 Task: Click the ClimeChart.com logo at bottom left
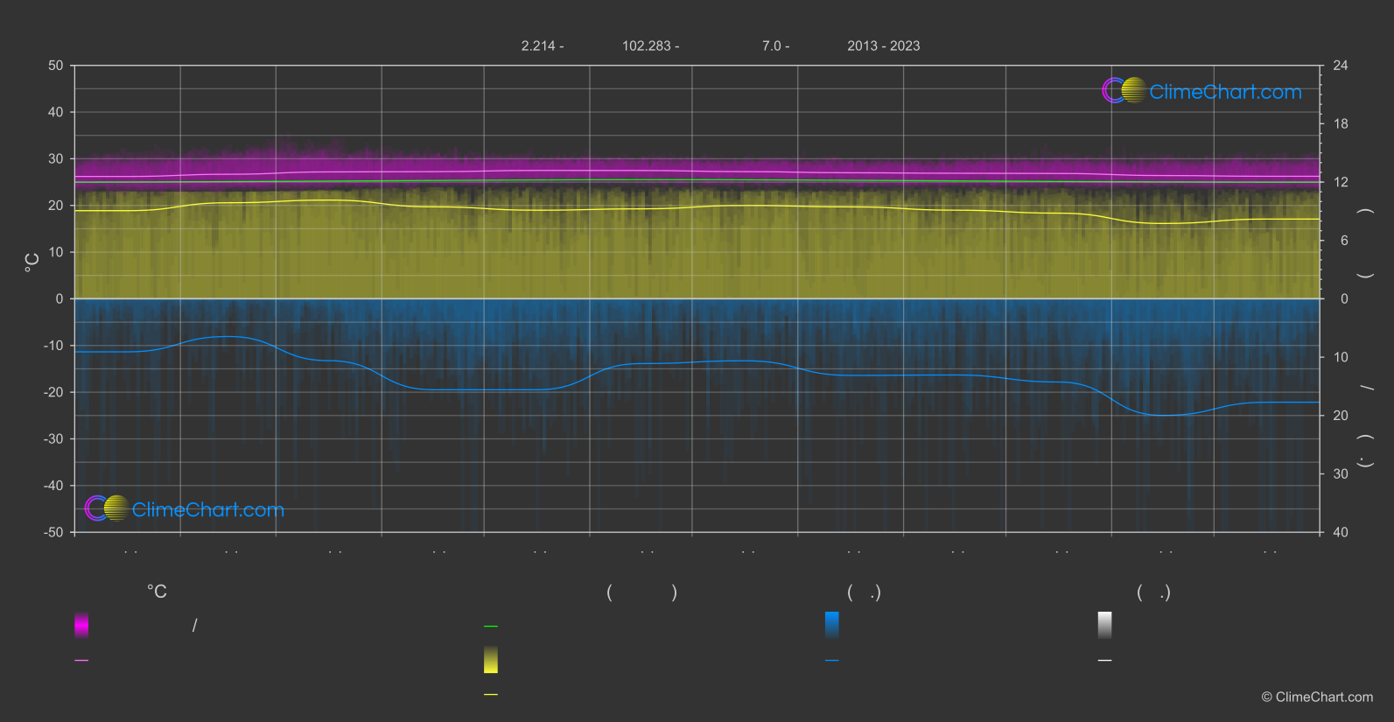click(x=185, y=509)
